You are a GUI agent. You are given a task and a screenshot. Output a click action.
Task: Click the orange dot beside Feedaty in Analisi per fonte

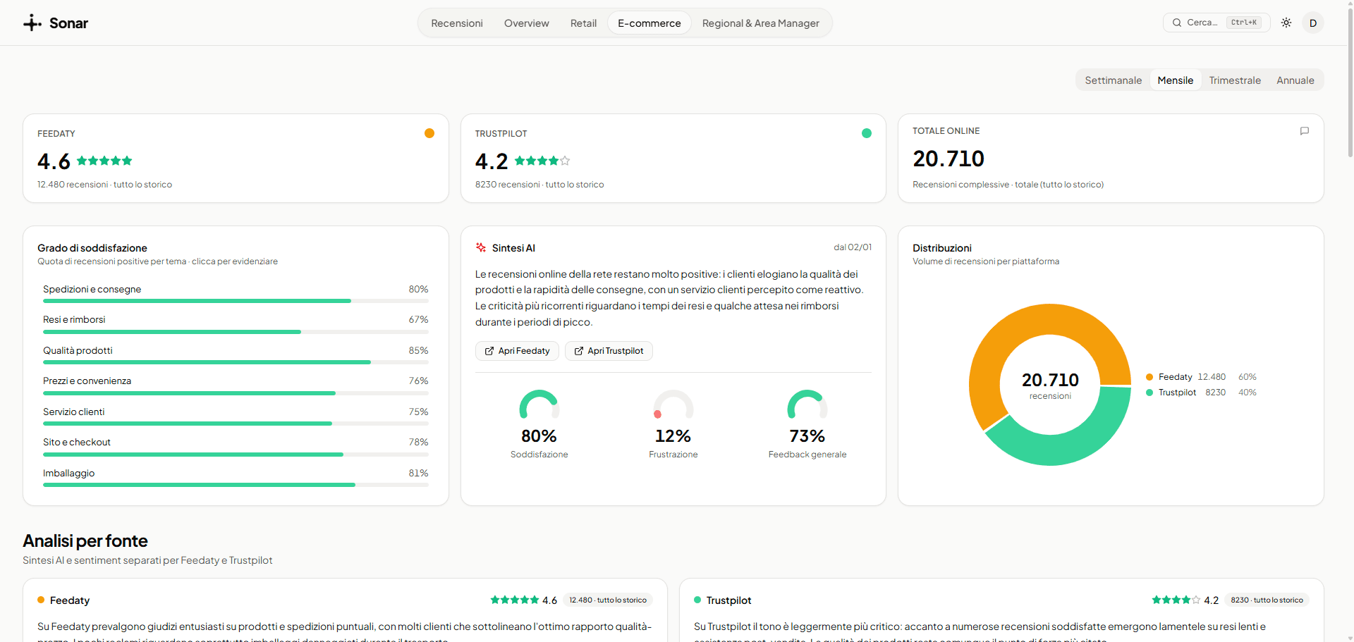point(41,600)
